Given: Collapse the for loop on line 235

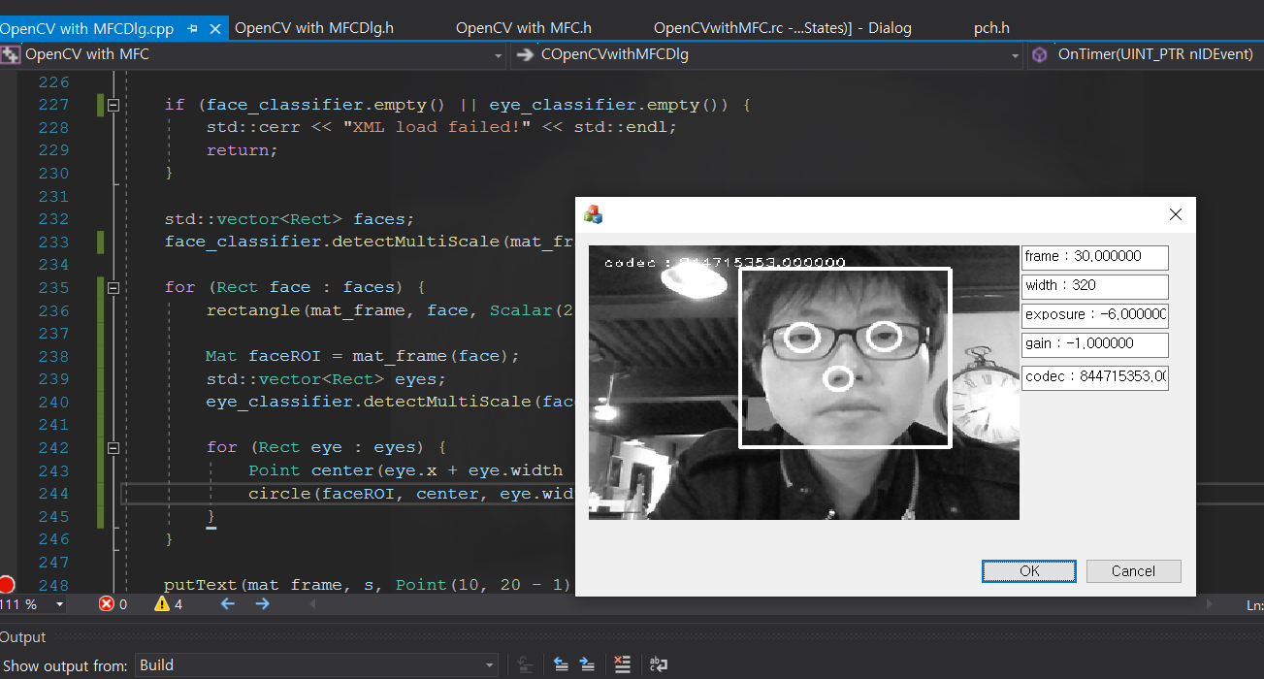Looking at the screenshot, I should [x=113, y=287].
